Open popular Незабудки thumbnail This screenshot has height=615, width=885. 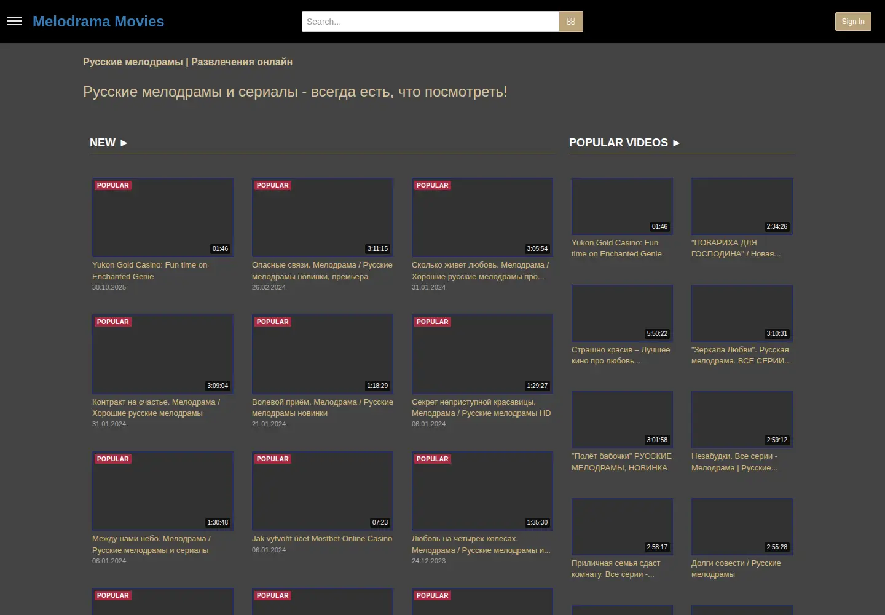tap(742, 419)
